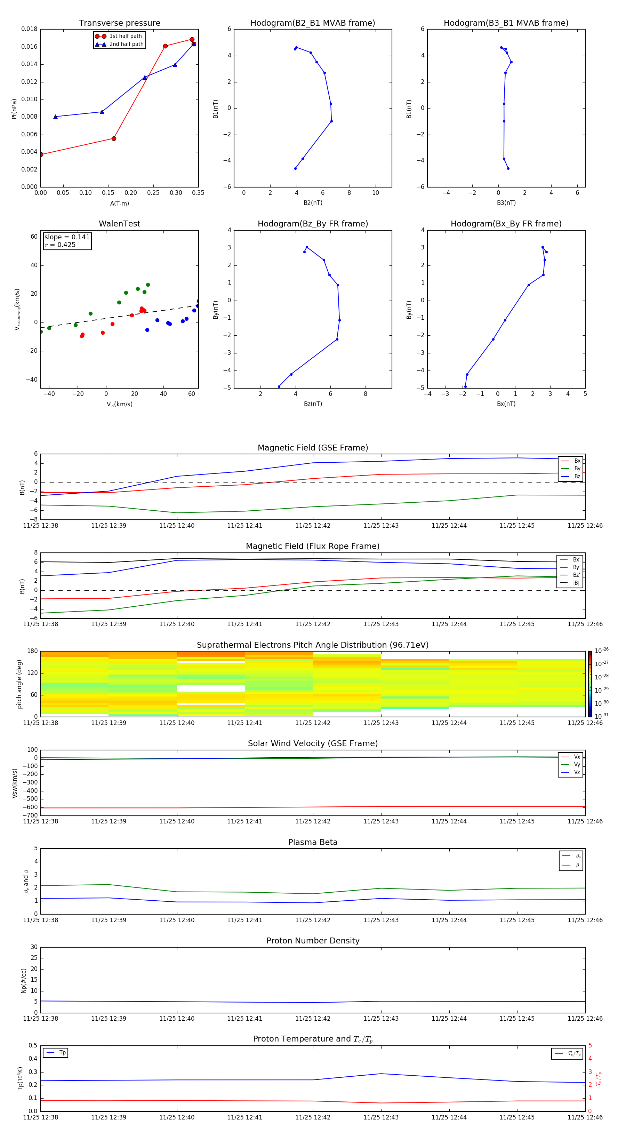Click the "Tp(10^6K)" y-axis label

click(x=20, y=1078)
